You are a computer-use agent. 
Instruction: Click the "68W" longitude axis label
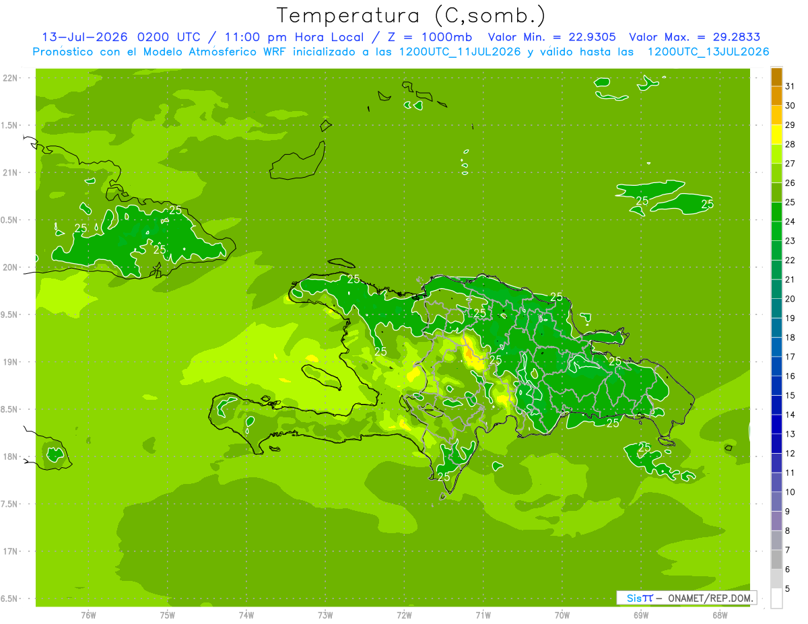[x=720, y=615]
